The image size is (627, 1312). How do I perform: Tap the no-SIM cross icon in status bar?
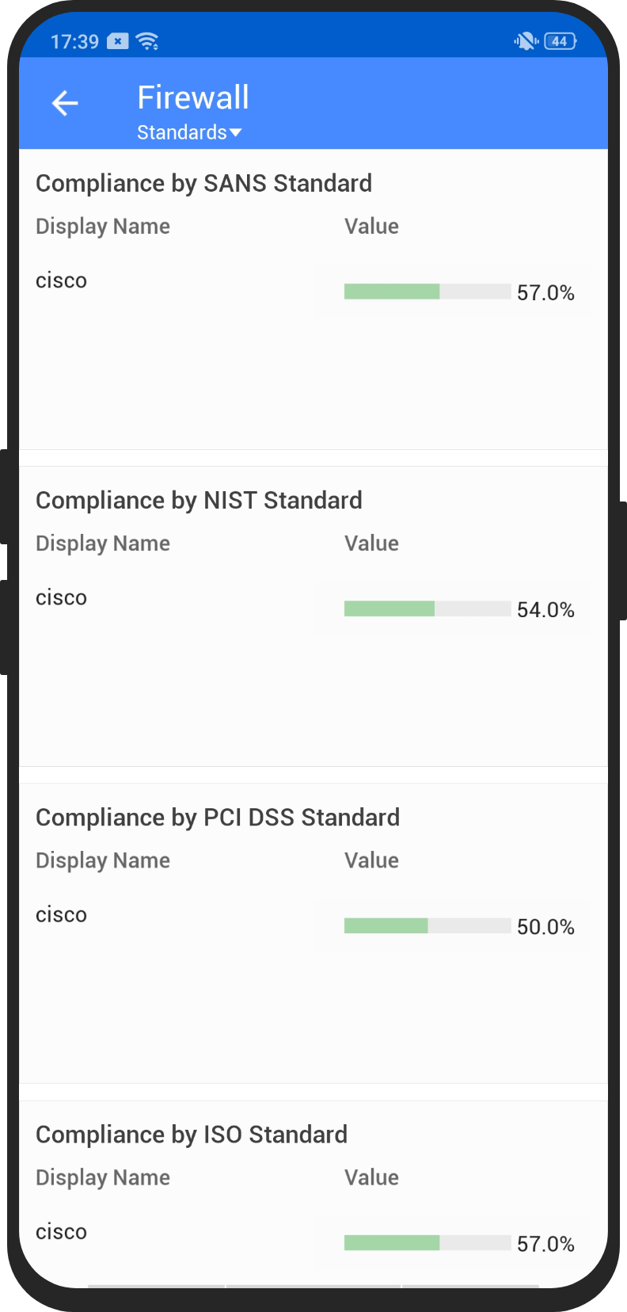click(x=116, y=40)
